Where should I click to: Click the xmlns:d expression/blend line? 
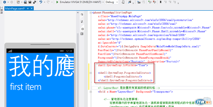click(142, 35)
